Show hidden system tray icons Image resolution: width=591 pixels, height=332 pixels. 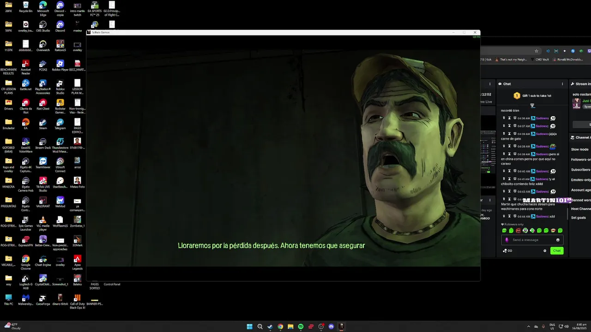[529, 326]
